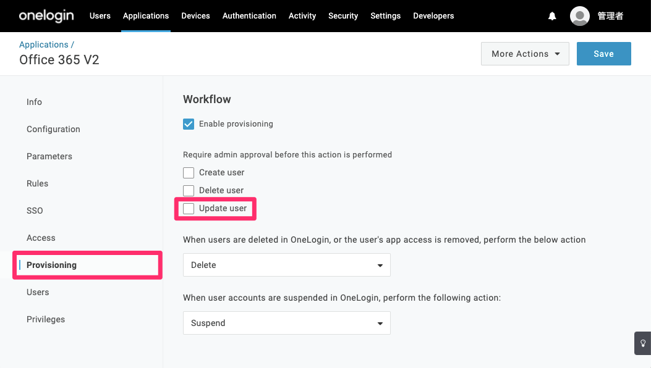Image resolution: width=651 pixels, height=368 pixels.
Task: Open the Authentication top menu
Action: pos(249,16)
